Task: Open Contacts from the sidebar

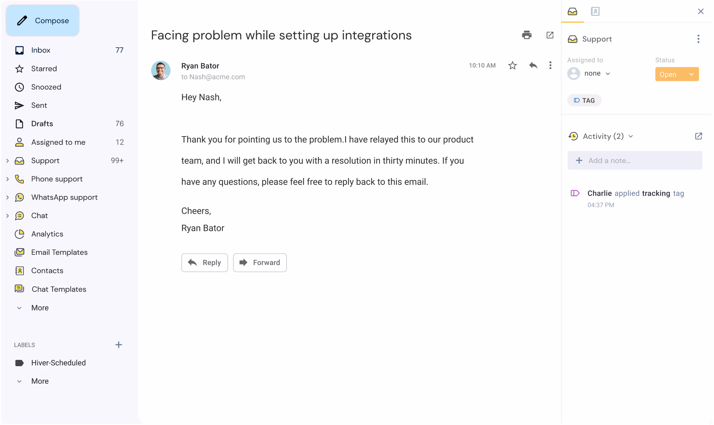Action: click(47, 270)
